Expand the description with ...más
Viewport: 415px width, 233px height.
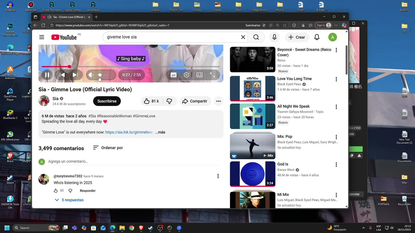[x=160, y=132]
